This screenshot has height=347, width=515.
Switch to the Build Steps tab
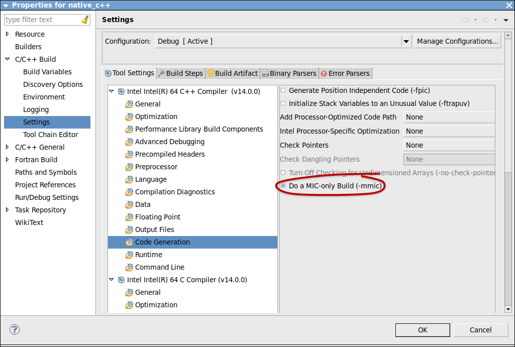pos(180,73)
